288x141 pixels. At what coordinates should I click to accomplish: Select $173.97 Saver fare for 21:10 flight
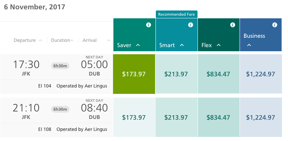(x=134, y=117)
